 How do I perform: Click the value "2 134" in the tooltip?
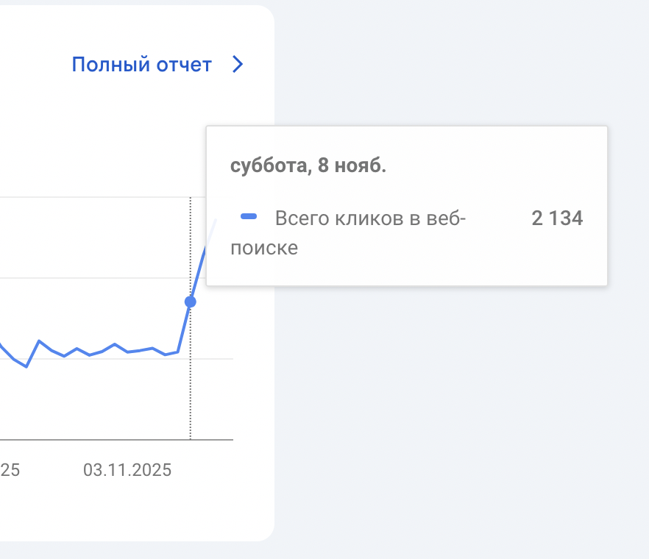coord(557,218)
